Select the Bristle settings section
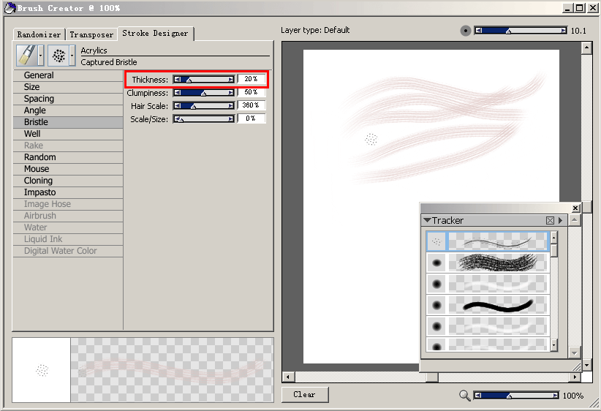The height and width of the screenshot is (411, 601). (x=68, y=122)
